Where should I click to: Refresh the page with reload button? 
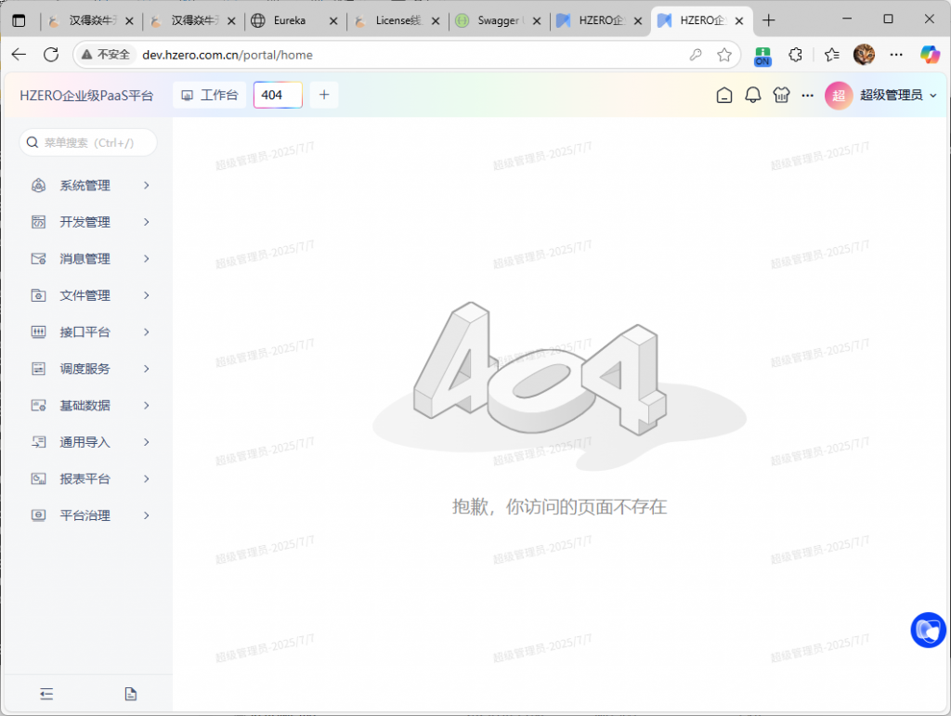[x=51, y=55]
